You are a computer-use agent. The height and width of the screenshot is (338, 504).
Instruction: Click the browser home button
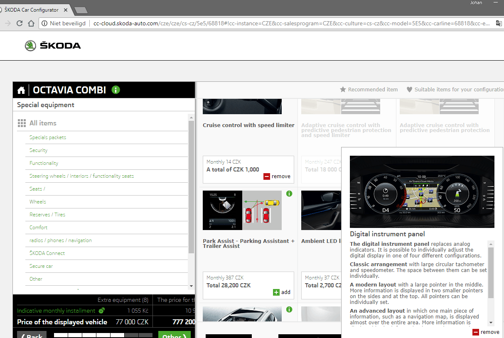(31, 23)
